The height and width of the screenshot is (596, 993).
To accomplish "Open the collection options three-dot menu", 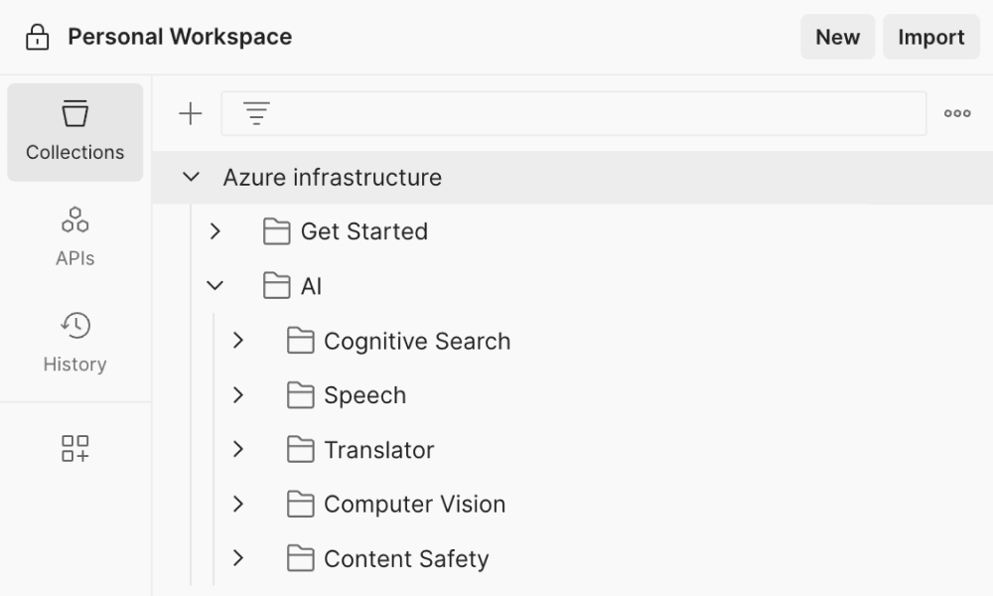I will [x=956, y=112].
